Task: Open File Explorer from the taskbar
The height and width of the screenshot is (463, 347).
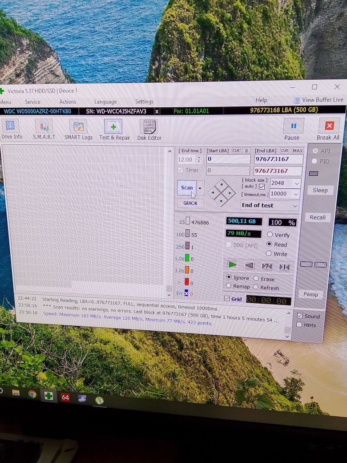Action: [x=15, y=393]
